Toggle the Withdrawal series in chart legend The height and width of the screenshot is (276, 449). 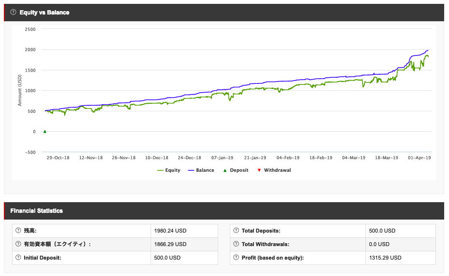click(274, 170)
